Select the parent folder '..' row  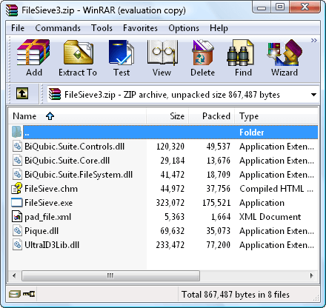pos(170,133)
